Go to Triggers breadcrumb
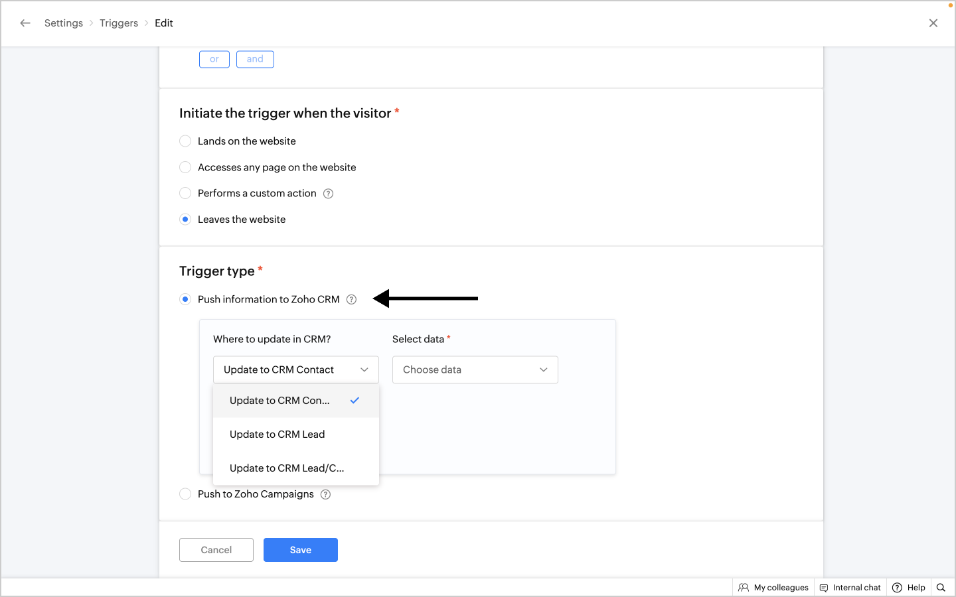Image resolution: width=956 pixels, height=597 pixels. 119,23
